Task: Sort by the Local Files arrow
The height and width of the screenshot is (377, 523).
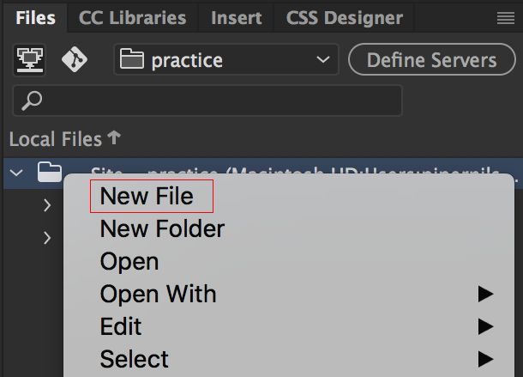Action: pos(114,137)
